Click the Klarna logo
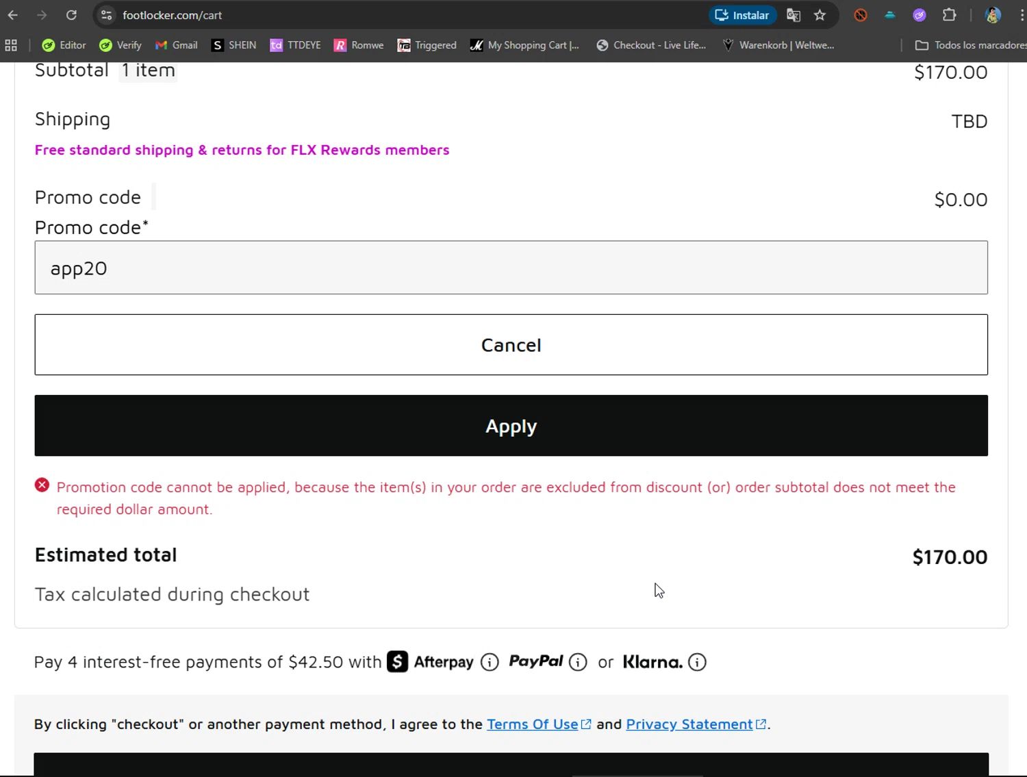 tap(652, 662)
